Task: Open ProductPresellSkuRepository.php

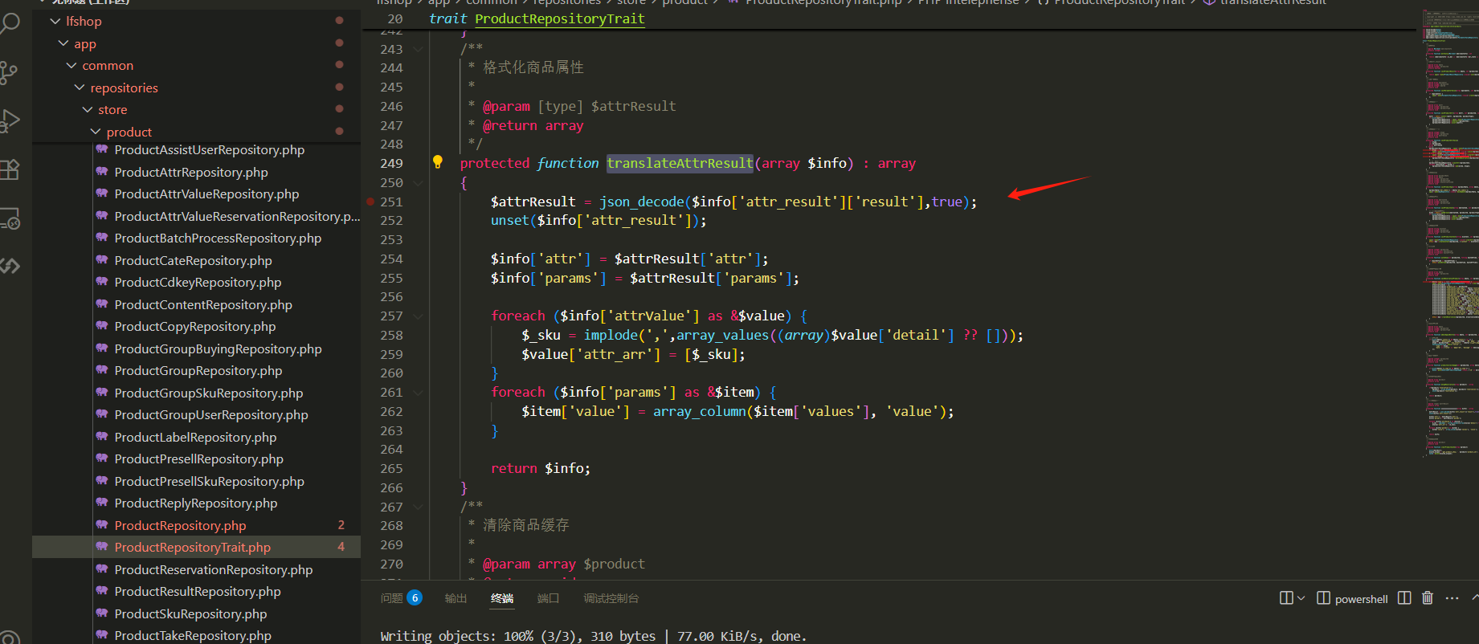Action: click(x=209, y=481)
